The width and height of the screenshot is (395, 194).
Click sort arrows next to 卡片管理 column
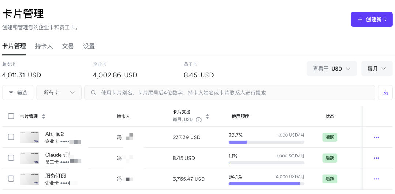coord(44,117)
